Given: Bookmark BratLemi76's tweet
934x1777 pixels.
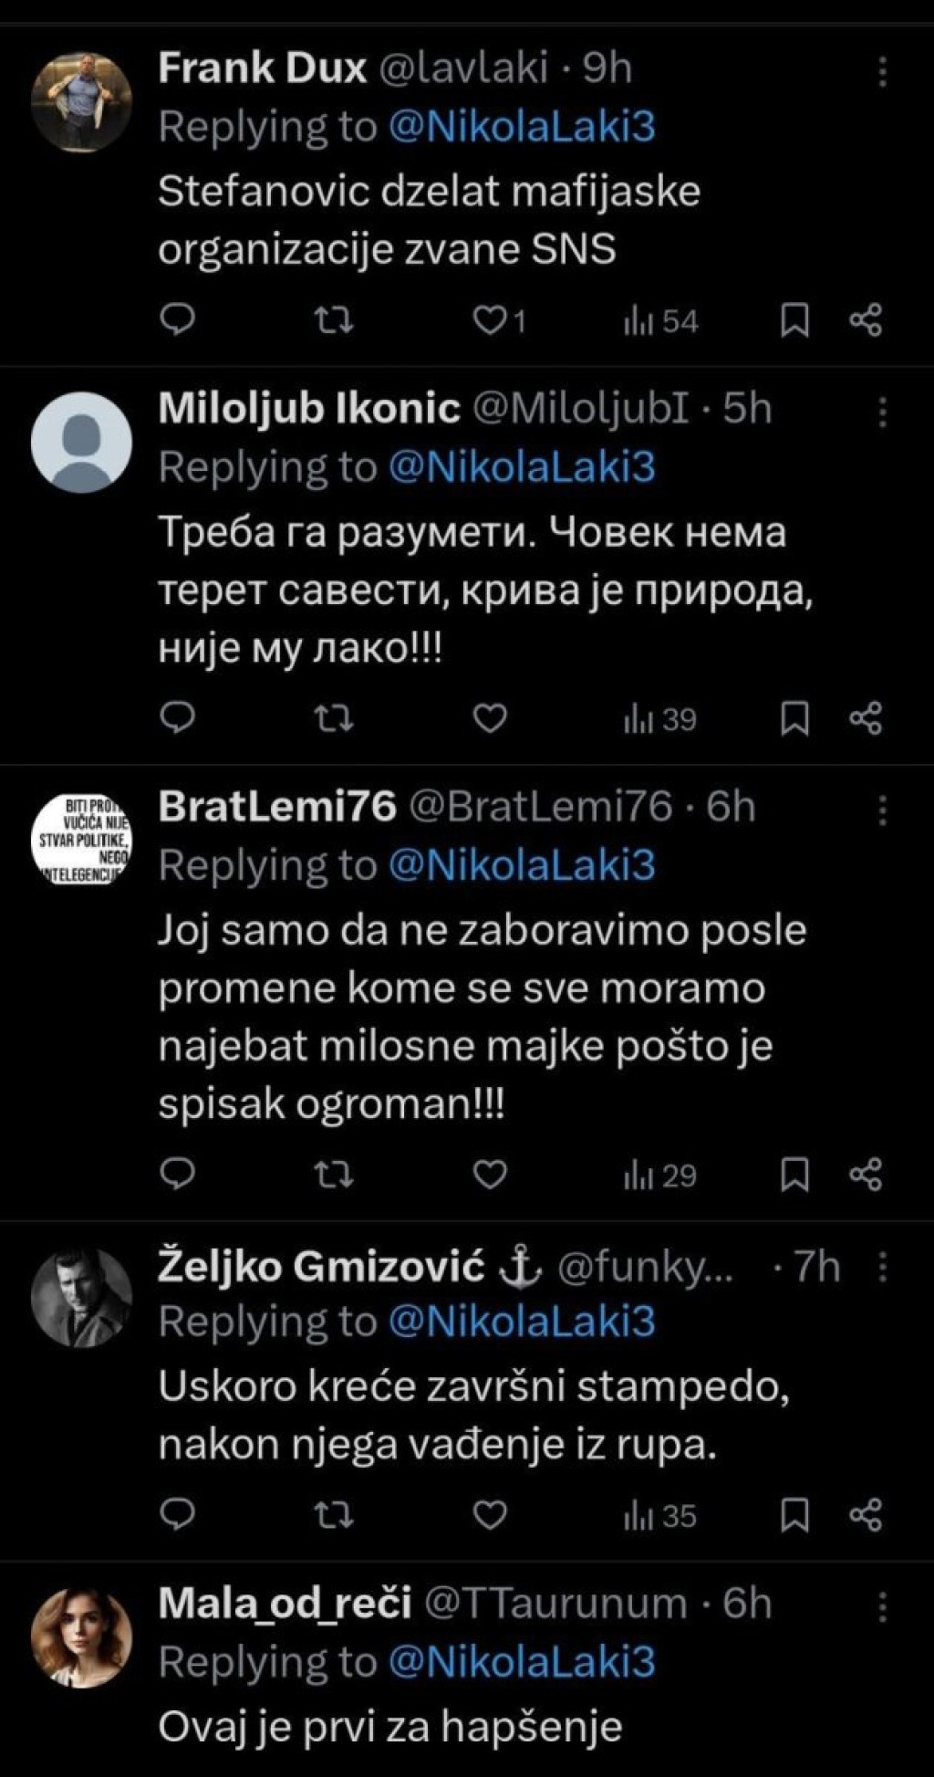Looking at the screenshot, I should click(x=794, y=1175).
